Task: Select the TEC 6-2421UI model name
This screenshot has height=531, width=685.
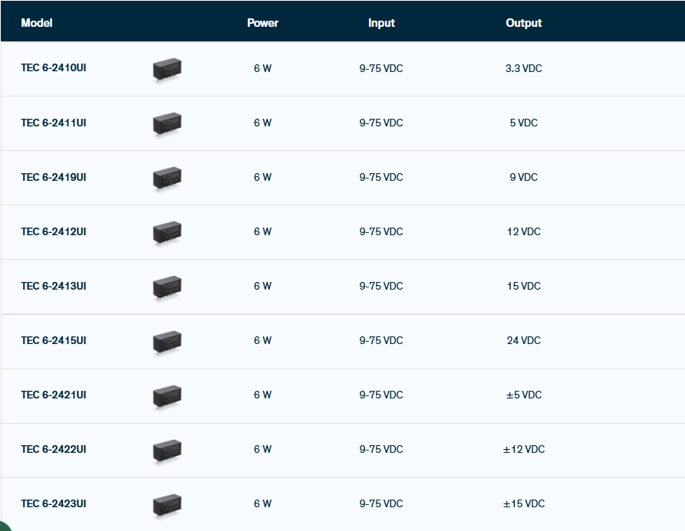Action: (x=53, y=395)
